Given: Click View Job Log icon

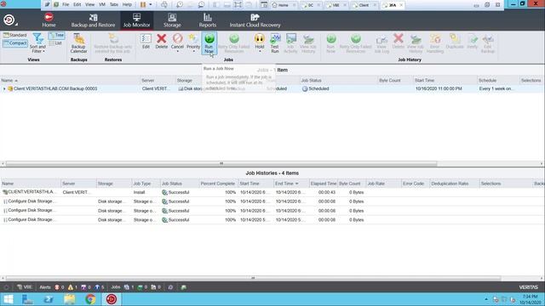Looking at the screenshot, I should tap(381, 43).
